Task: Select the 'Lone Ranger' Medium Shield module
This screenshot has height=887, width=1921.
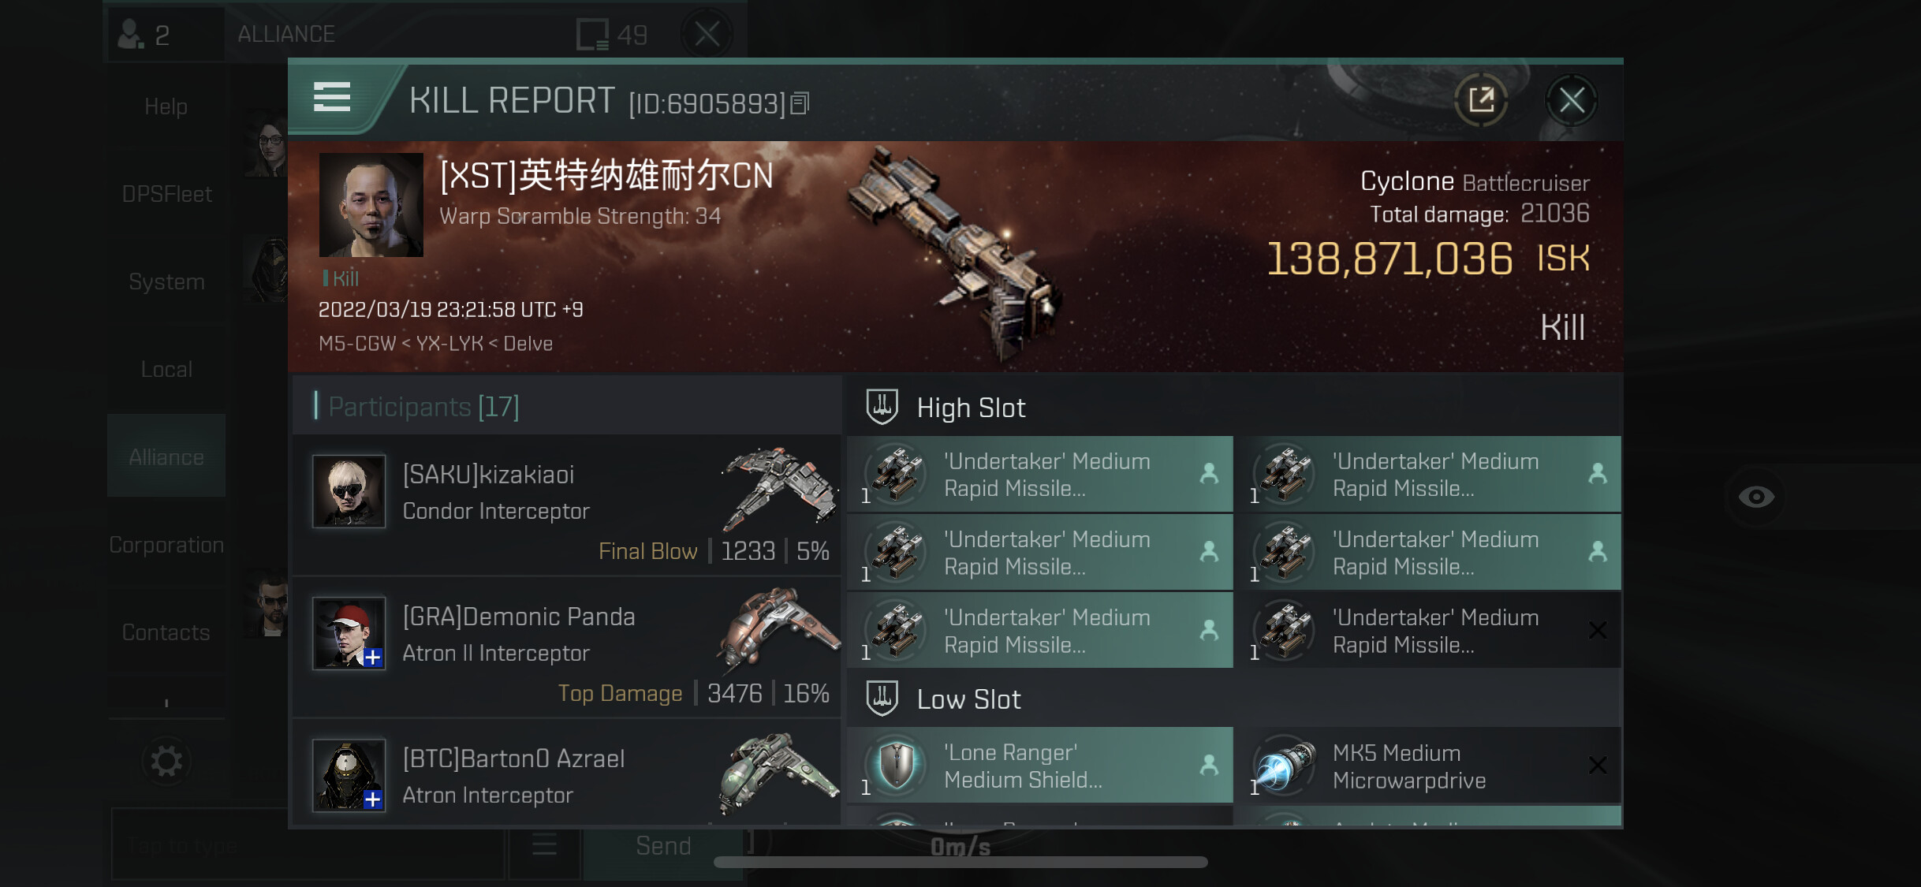Action: pyautogui.click(x=1040, y=766)
